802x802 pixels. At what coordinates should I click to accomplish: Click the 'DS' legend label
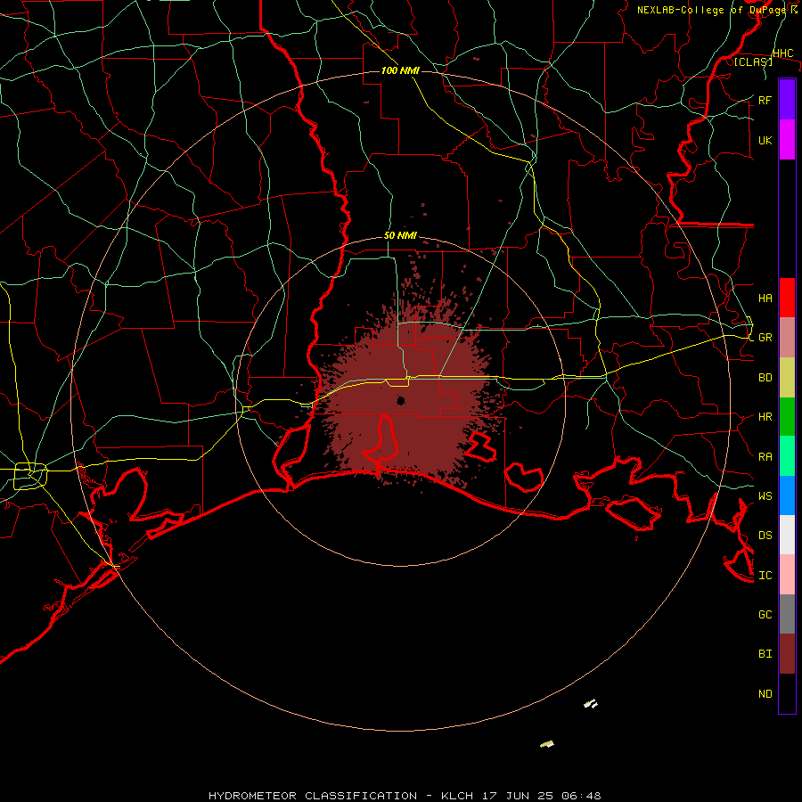pos(765,536)
